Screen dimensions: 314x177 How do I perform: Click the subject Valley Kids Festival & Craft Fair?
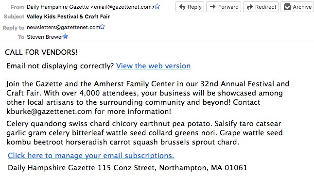point(68,16)
